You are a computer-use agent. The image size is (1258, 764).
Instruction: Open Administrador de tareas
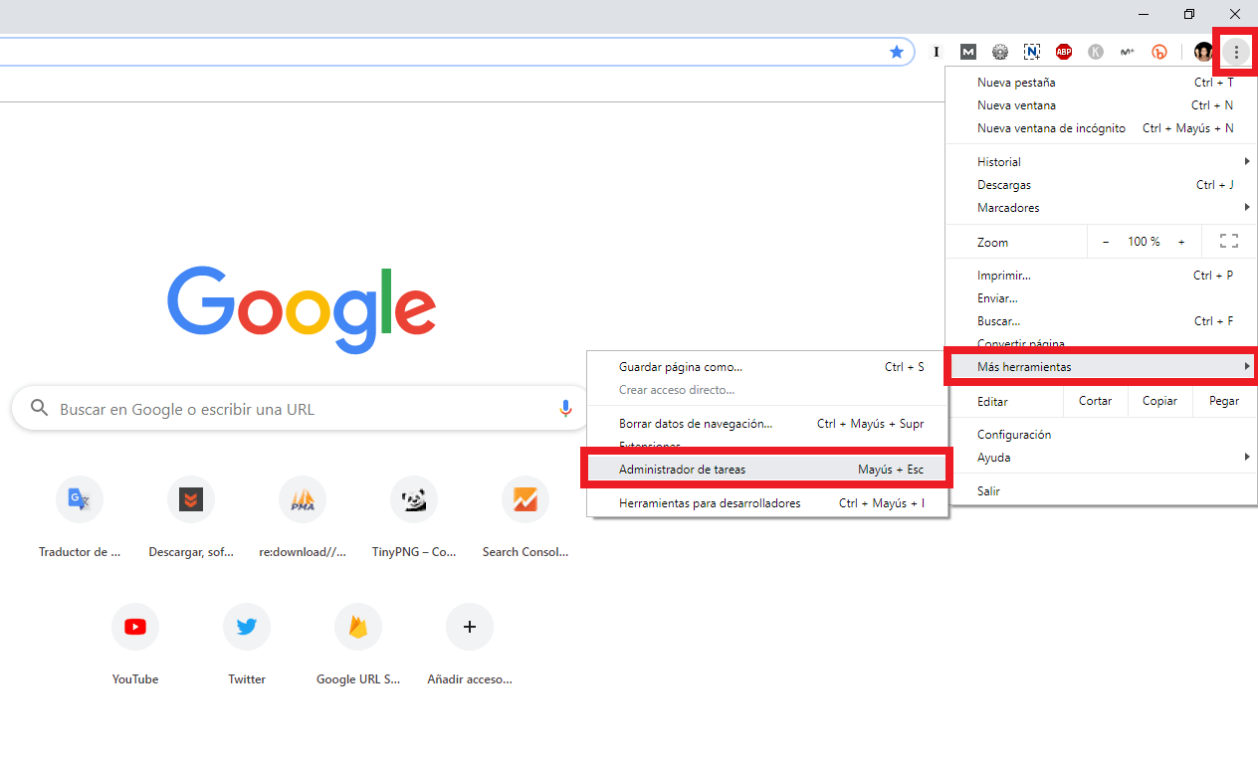pos(767,470)
